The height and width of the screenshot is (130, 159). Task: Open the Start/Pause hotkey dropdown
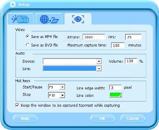(x=62, y=87)
